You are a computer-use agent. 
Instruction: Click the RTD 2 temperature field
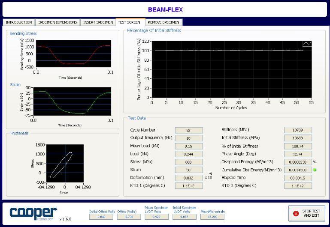[x=298, y=186]
